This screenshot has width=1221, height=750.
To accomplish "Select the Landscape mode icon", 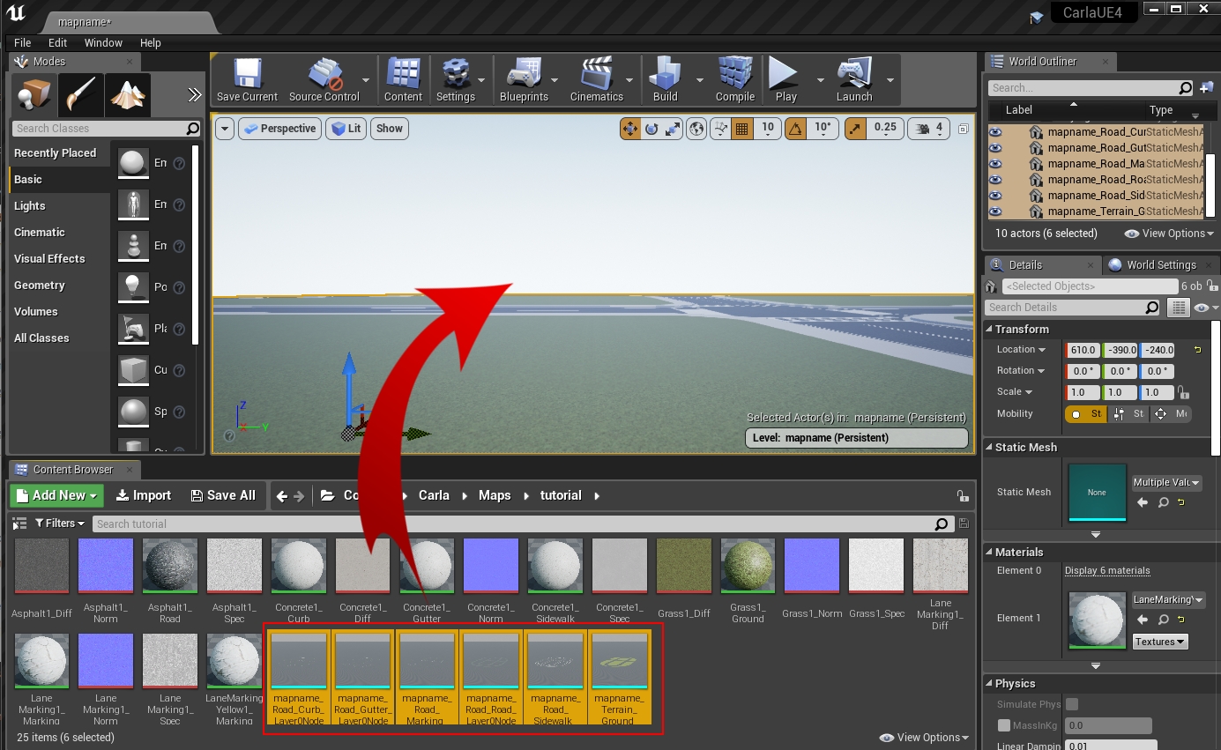I will pyautogui.click(x=127, y=94).
